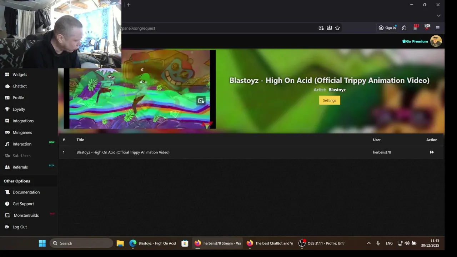Click the extension icon with >2k badge

coord(427,27)
